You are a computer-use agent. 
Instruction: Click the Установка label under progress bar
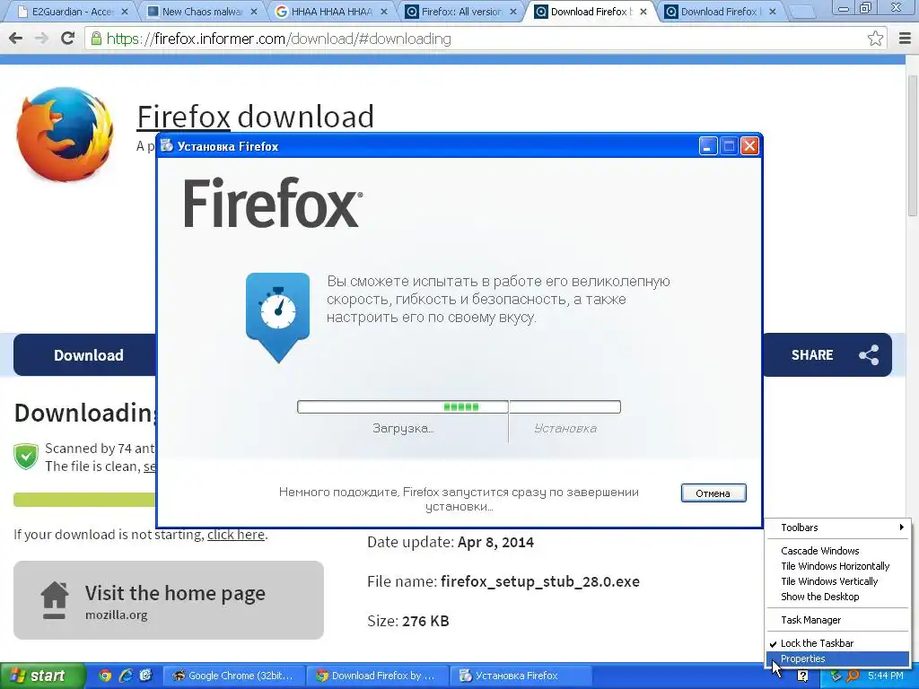click(565, 428)
